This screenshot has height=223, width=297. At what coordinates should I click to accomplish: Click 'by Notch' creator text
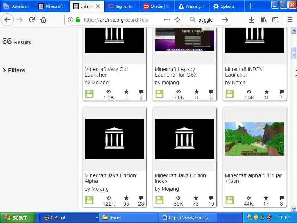[235, 83]
